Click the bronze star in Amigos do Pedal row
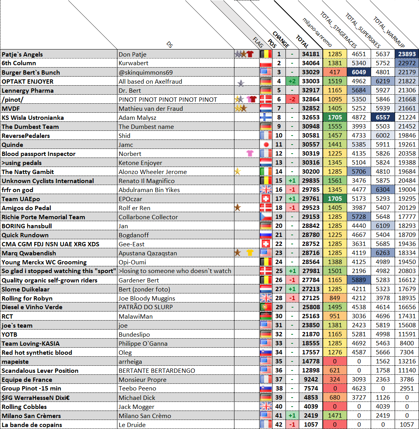419x429 pixels. coord(238,208)
